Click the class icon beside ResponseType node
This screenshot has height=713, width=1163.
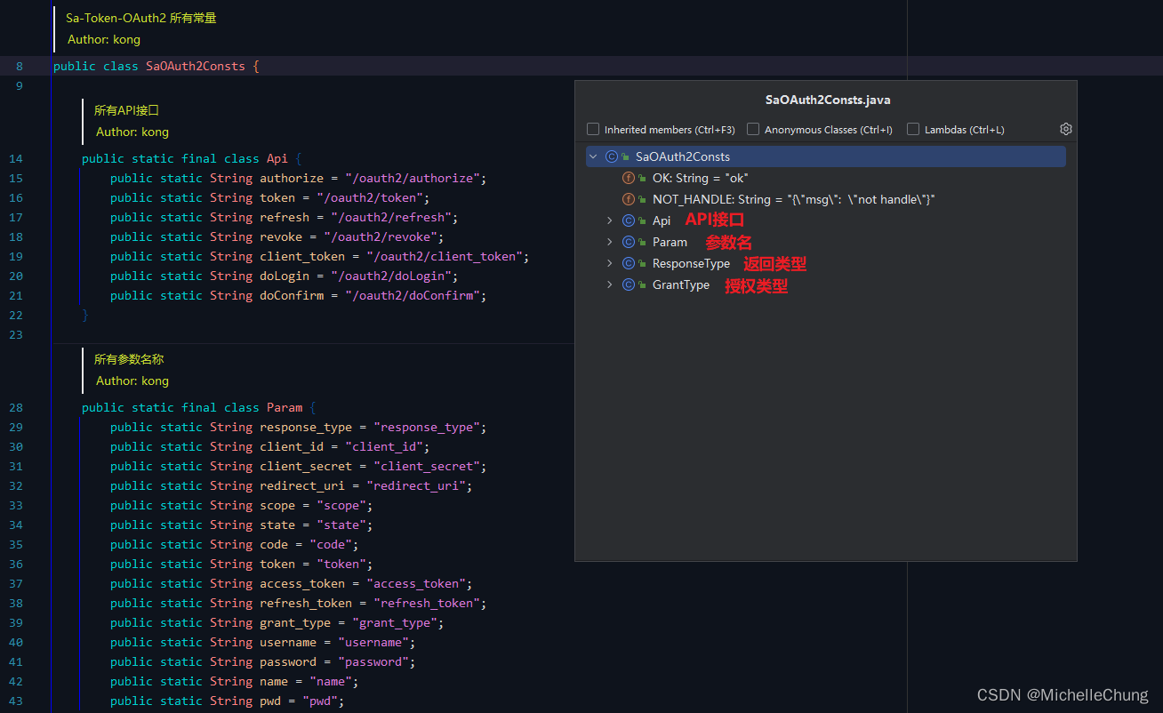point(628,263)
